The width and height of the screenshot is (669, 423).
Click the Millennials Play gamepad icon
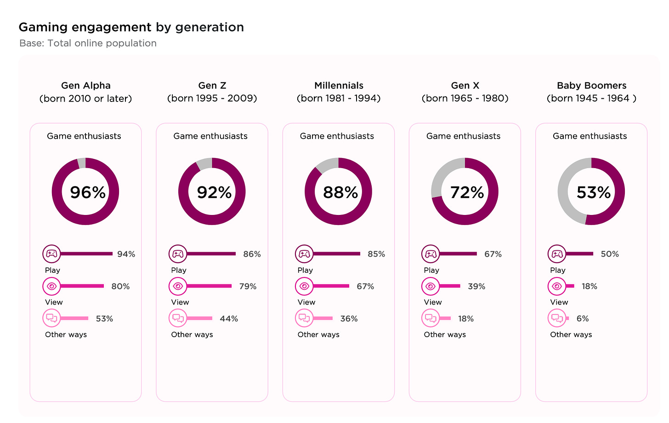tap(304, 254)
